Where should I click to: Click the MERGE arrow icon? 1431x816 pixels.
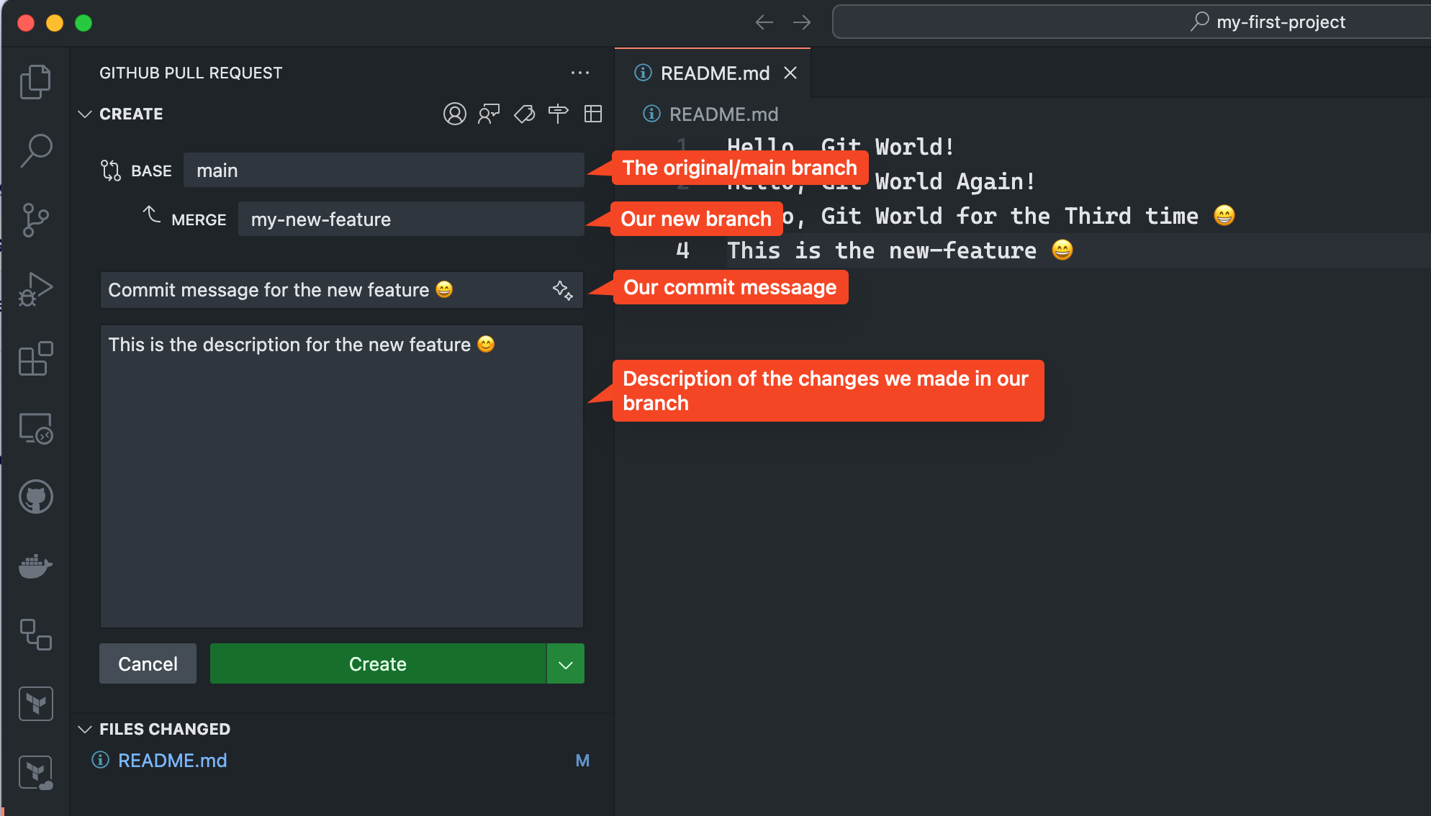(151, 214)
